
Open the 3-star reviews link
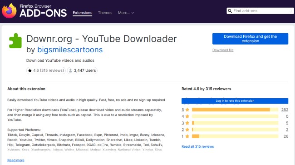click(x=183, y=123)
